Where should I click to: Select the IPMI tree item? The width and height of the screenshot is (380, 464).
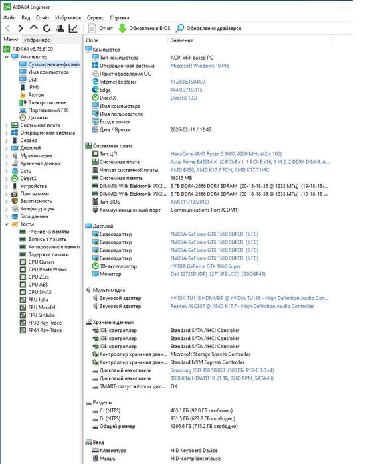(x=33, y=87)
